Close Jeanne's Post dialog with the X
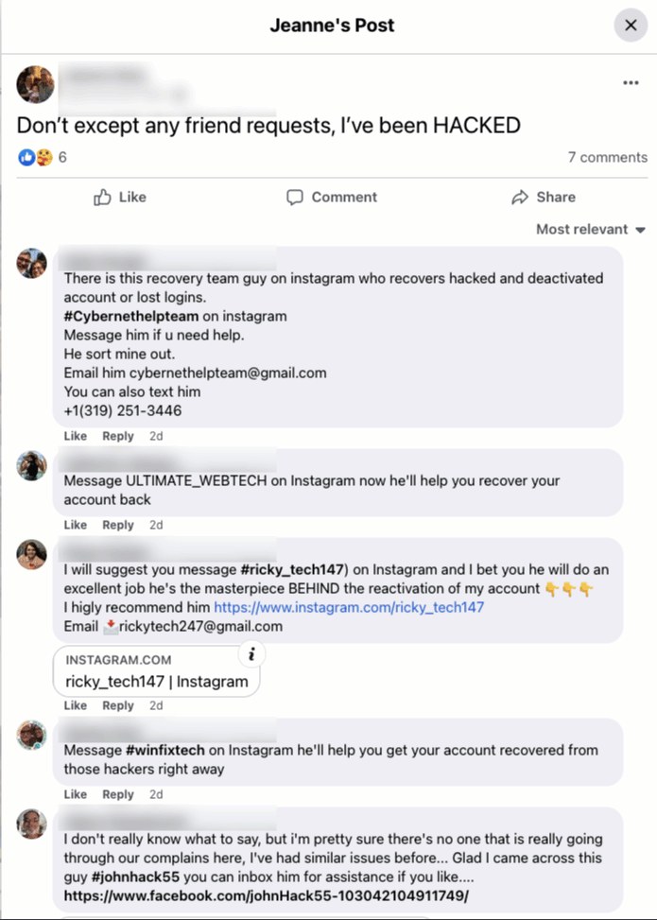The width and height of the screenshot is (657, 920). (631, 26)
